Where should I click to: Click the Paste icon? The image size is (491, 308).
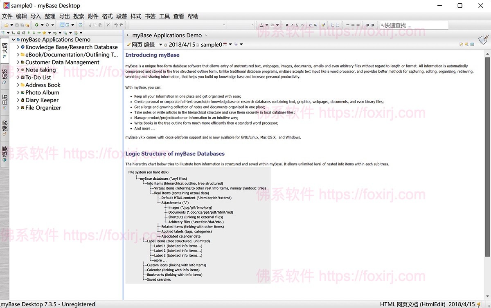click(x=100, y=25)
